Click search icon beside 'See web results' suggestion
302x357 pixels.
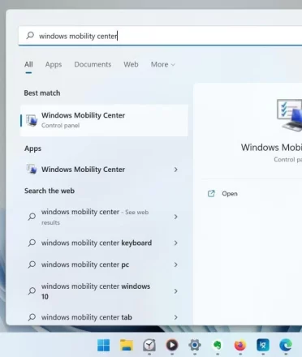click(x=32, y=217)
